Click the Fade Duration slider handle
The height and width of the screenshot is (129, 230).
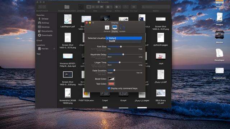point(114,70)
